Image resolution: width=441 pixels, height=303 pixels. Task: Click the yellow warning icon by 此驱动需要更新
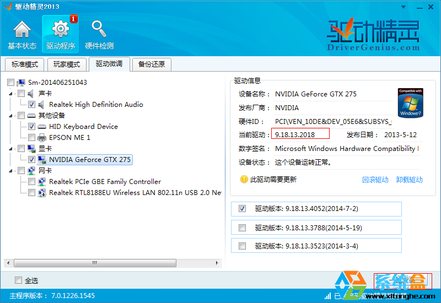point(244,179)
